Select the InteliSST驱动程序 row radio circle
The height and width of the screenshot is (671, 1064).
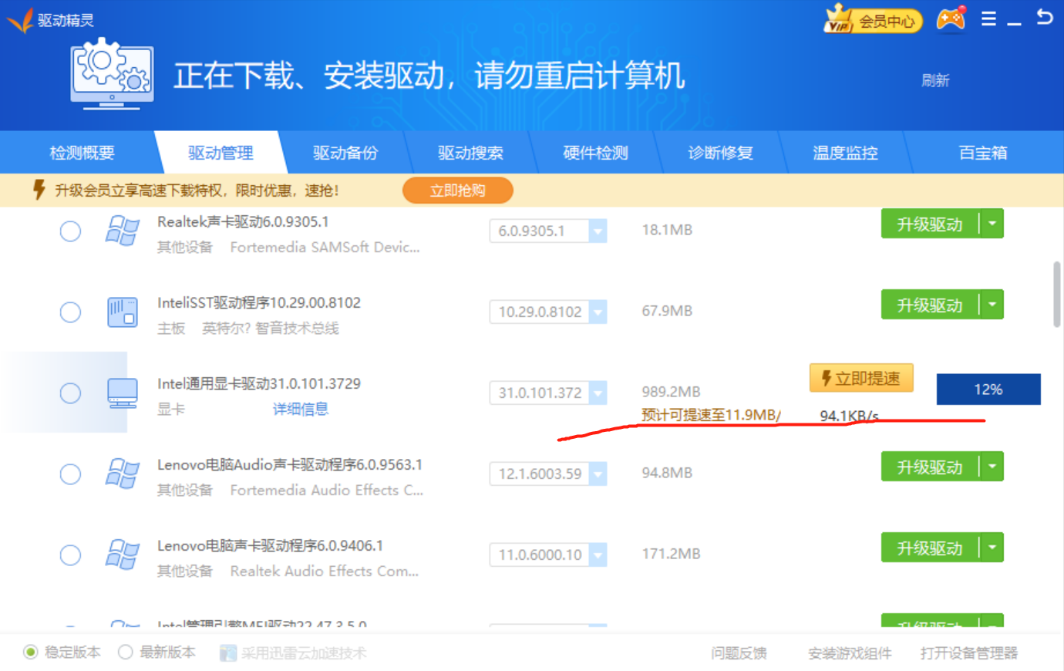pos(70,312)
